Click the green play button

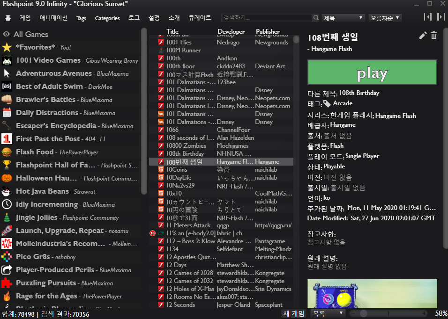click(x=372, y=72)
